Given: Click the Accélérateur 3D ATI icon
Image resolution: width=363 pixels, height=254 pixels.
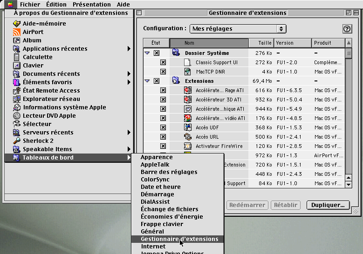Looking at the screenshot, I should point(187,100).
